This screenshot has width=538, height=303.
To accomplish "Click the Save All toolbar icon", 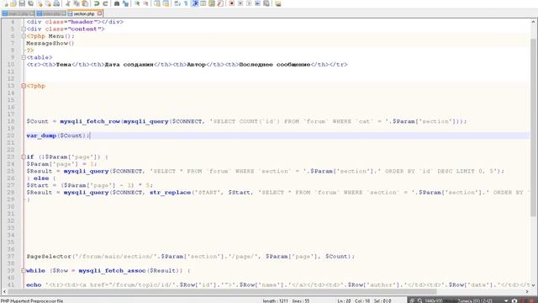I will [x=30, y=3].
